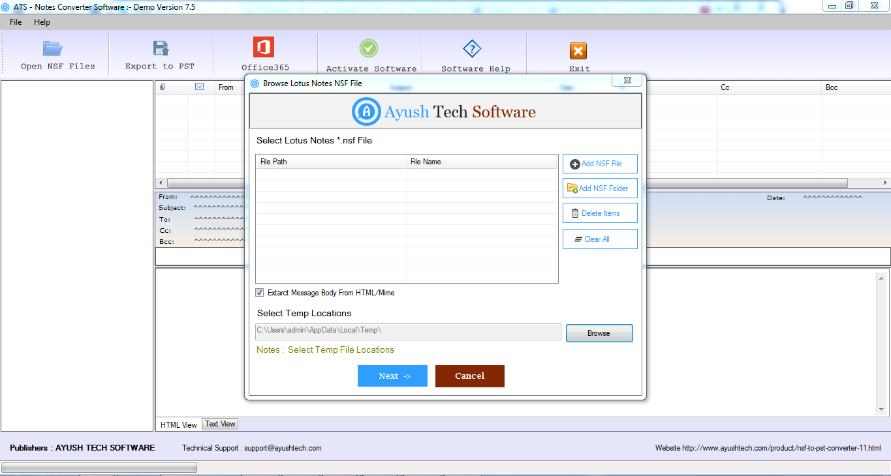
Task: Click the envelope icon column header
Action: point(200,87)
